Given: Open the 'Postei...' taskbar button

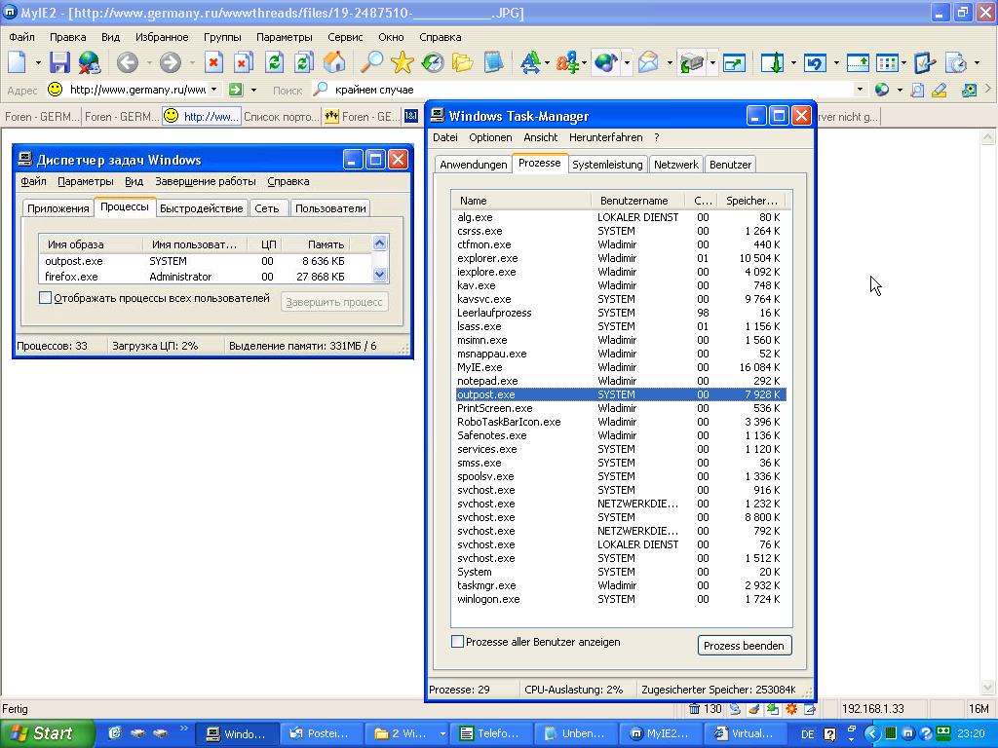Looking at the screenshot, I should tap(322, 733).
